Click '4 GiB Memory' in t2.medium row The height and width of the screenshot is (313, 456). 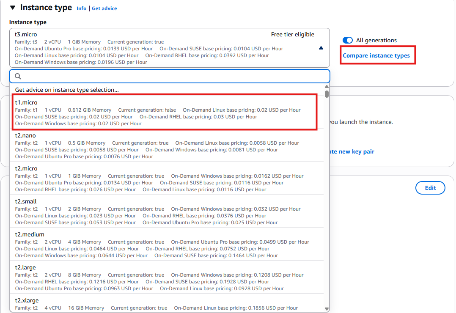click(85, 242)
